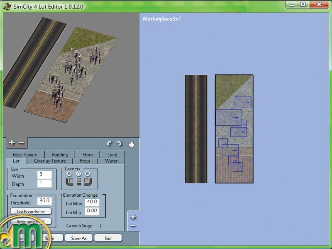
Task: Click the left corner lot shape icon
Action: coord(70,182)
